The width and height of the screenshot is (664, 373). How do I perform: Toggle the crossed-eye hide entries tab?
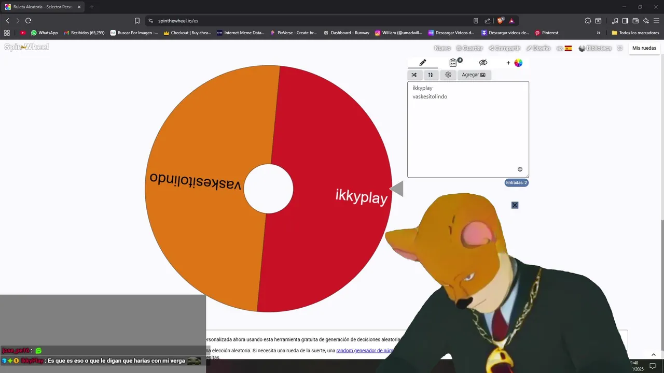point(483,63)
